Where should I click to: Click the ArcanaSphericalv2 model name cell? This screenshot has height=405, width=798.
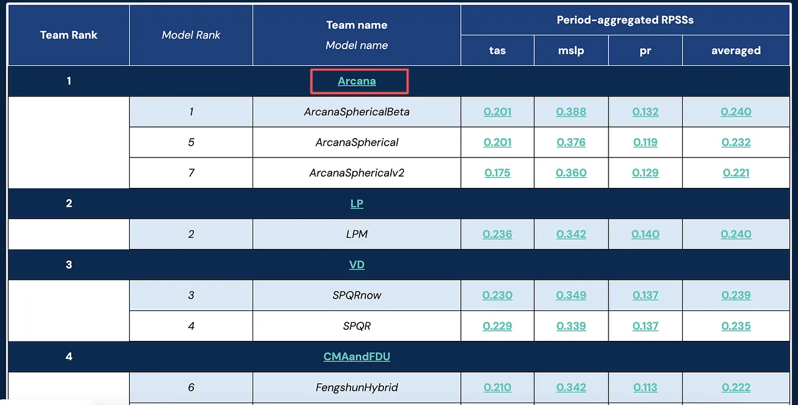coord(357,173)
